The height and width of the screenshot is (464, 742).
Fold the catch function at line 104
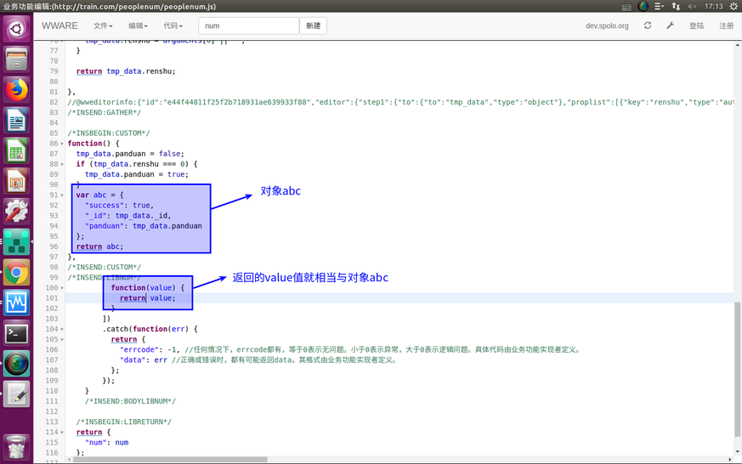(62, 329)
